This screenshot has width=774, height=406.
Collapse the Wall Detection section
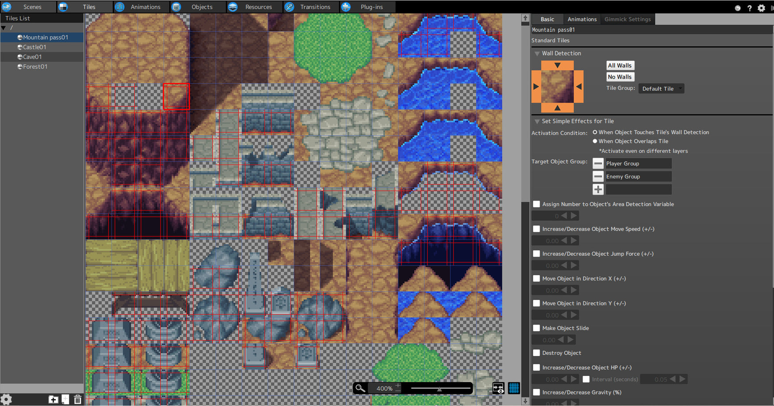[x=537, y=53]
